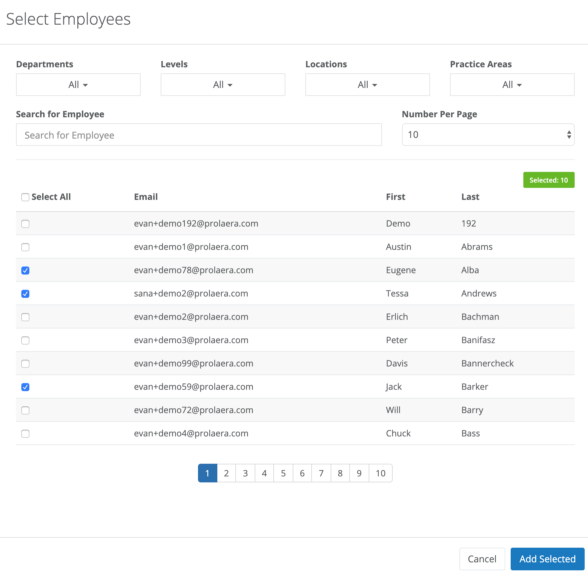The width and height of the screenshot is (588, 577).
Task: Click the last name Banifasz
Action: [x=478, y=340]
